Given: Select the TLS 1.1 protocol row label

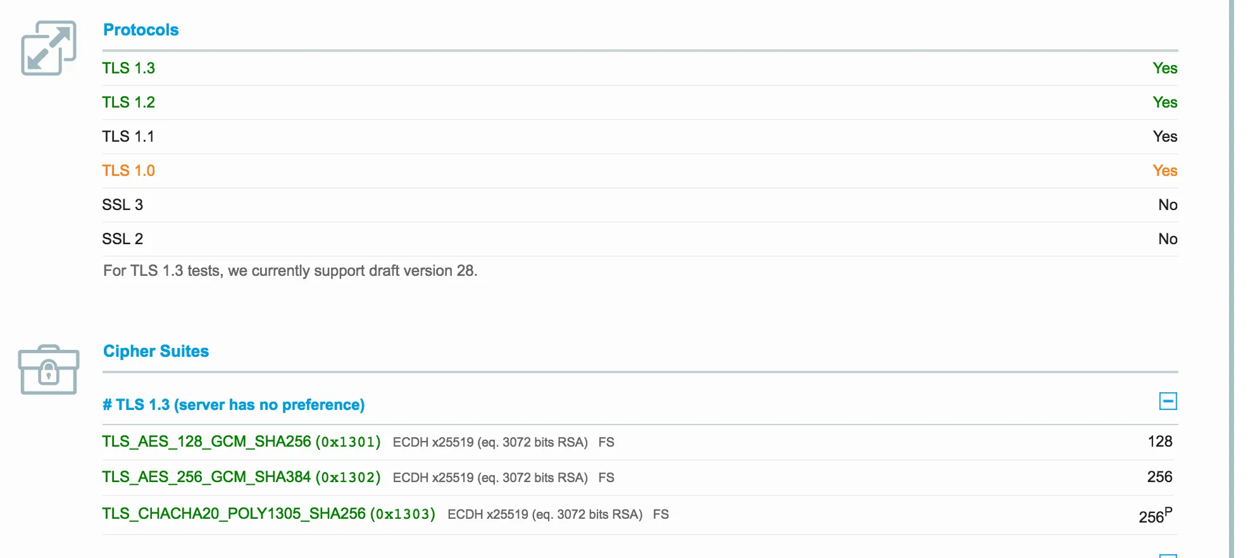Looking at the screenshot, I should tap(128, 137).
